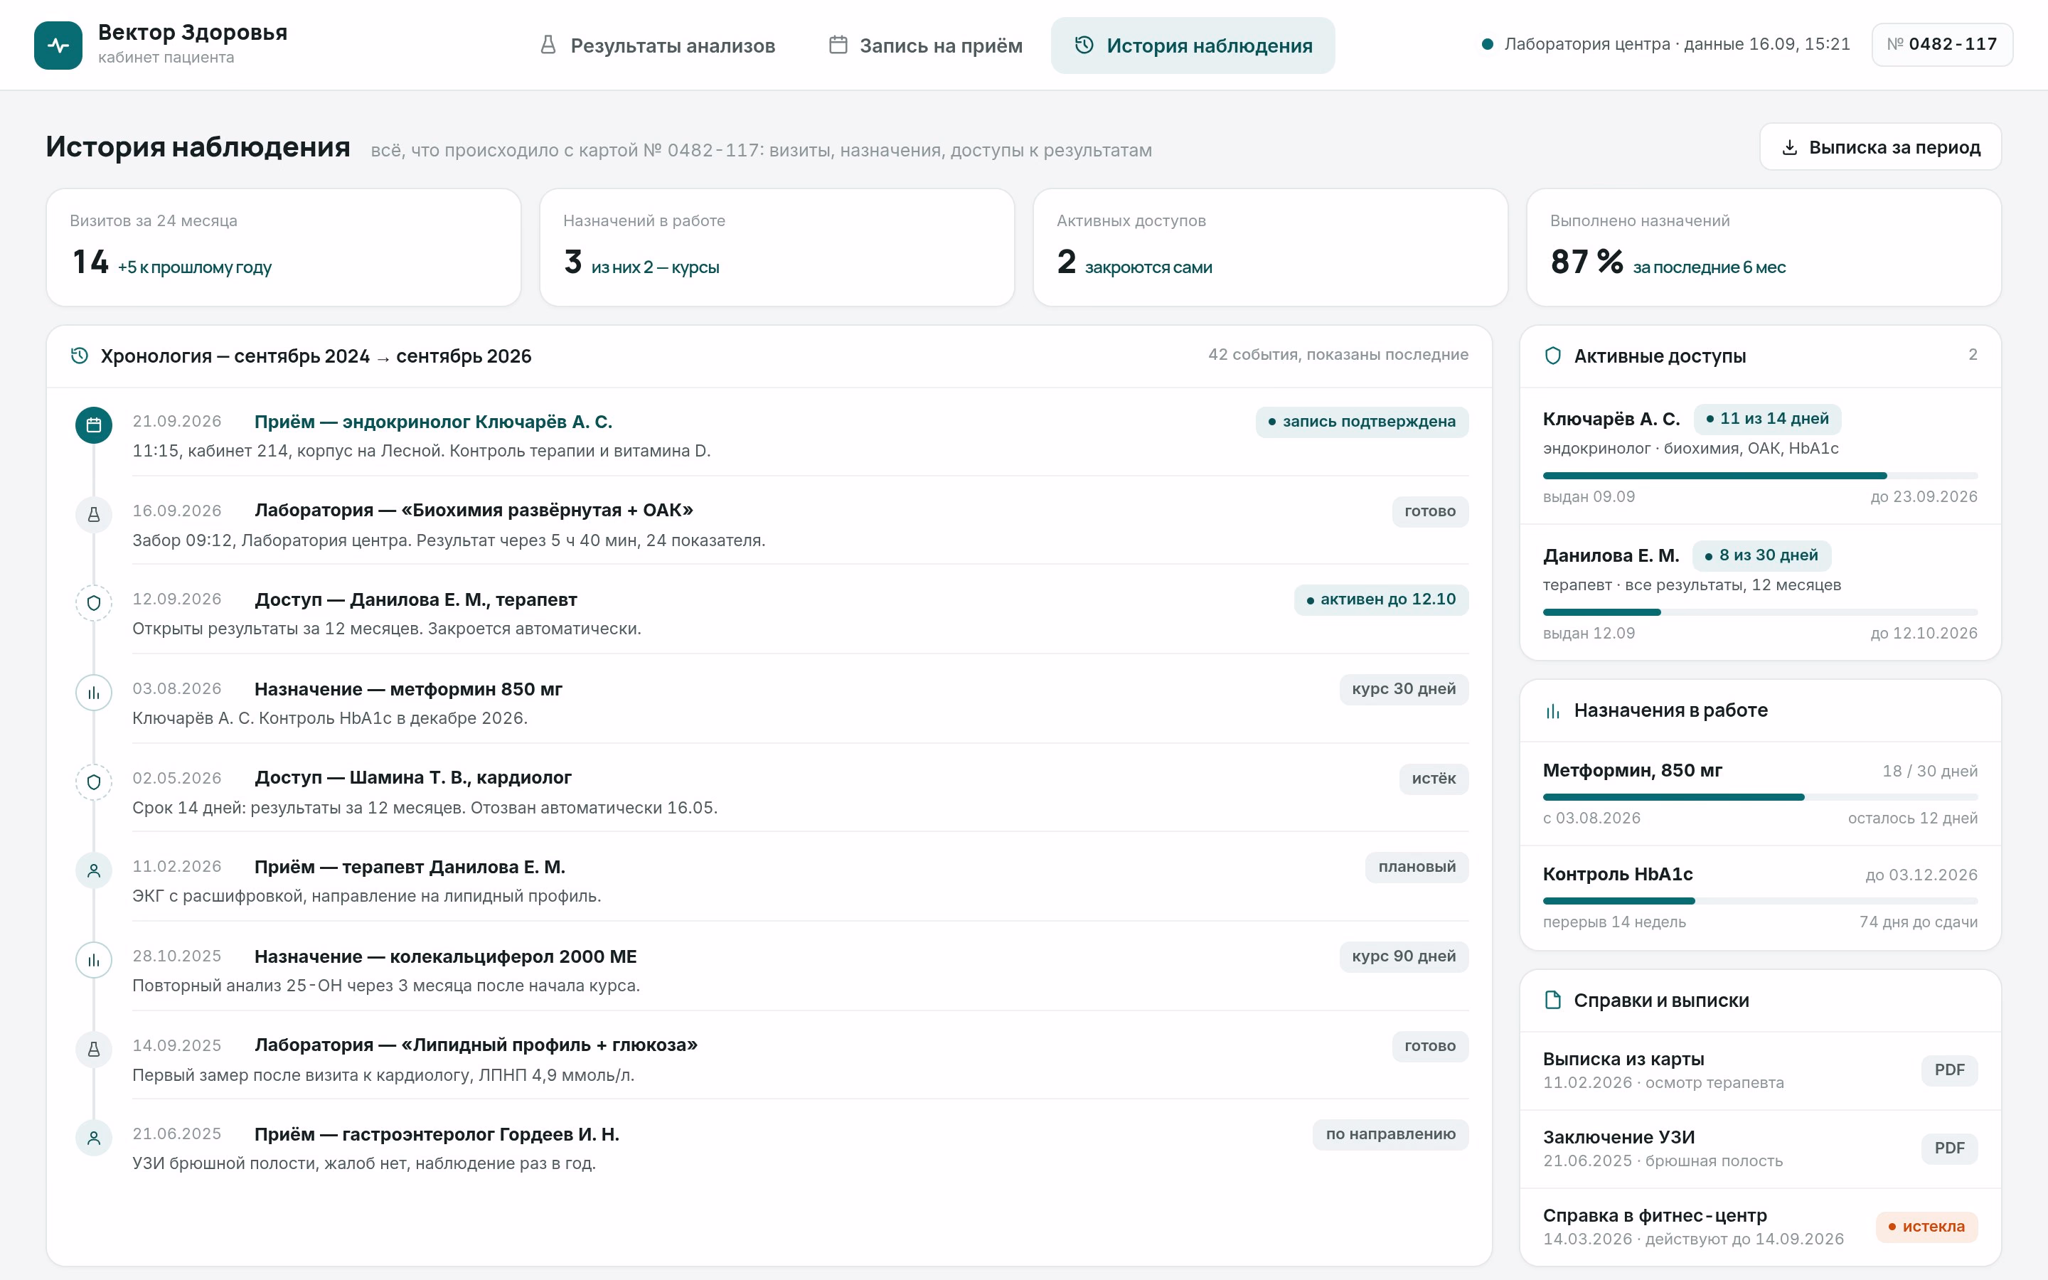Click the shield icon next to Доступ — Данилова Е. М.
2048x1280 pixels.
[94, 604]
